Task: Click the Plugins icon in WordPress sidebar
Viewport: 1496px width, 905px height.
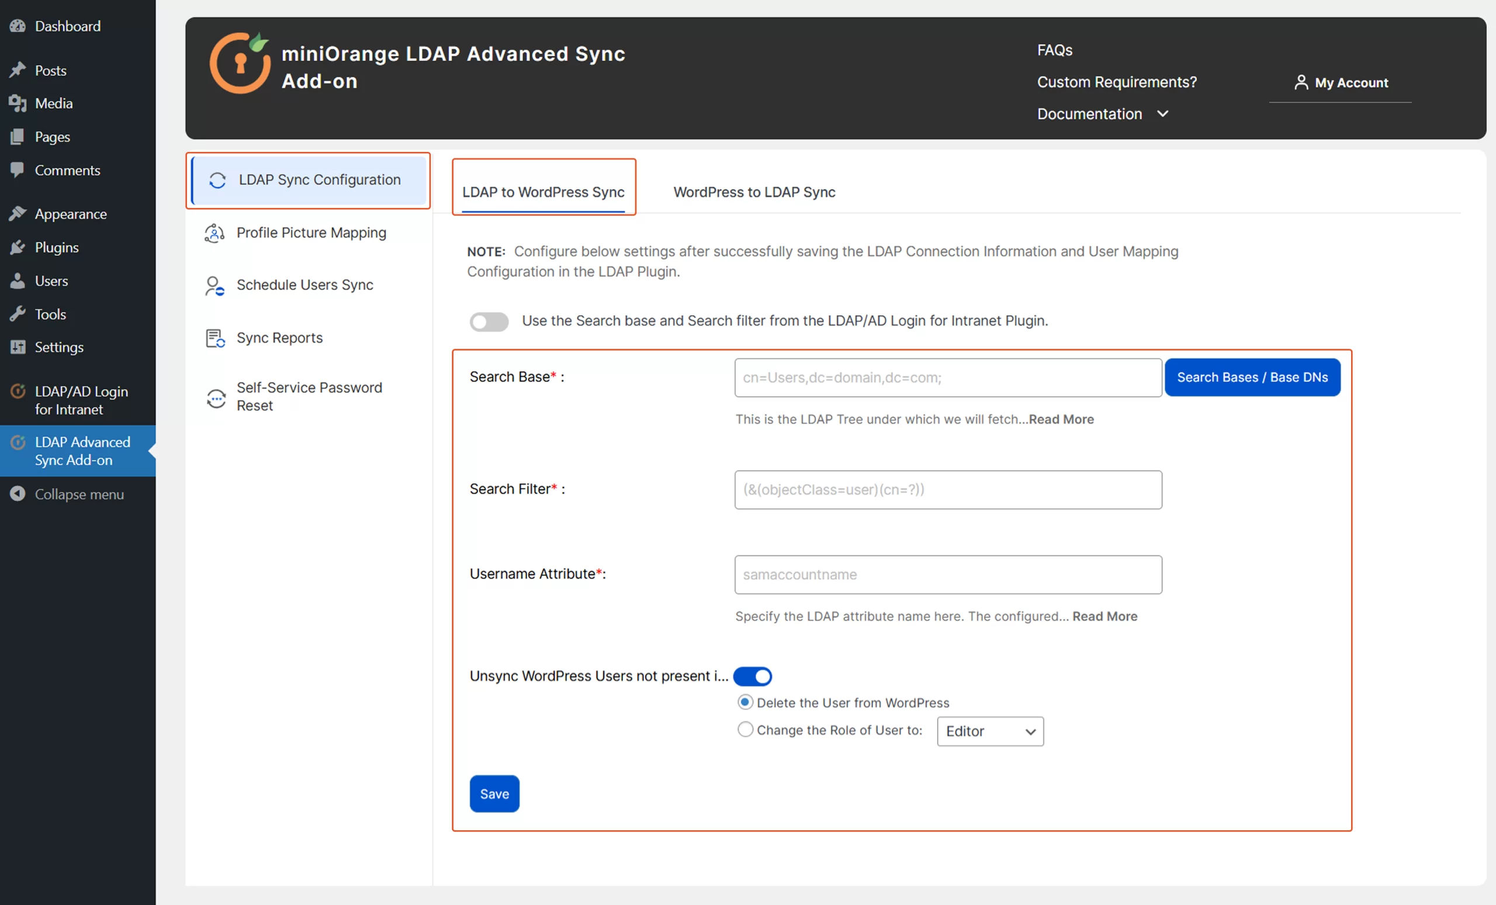Action: [18, 248]
